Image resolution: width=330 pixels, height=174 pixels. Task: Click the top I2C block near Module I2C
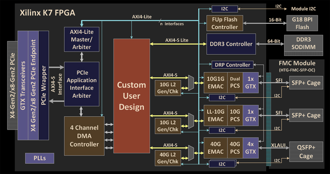coord(224,9)
